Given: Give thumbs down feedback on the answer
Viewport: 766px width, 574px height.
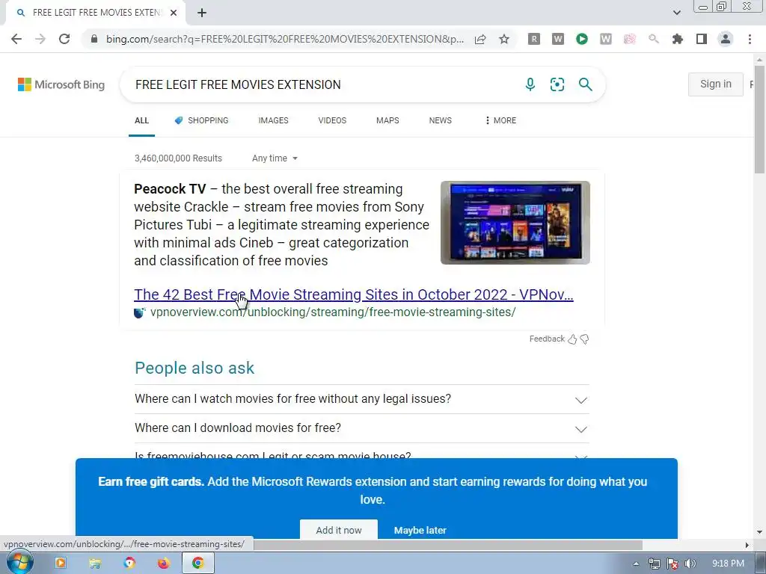Looking at the screenshot, I should click(584, 339).
